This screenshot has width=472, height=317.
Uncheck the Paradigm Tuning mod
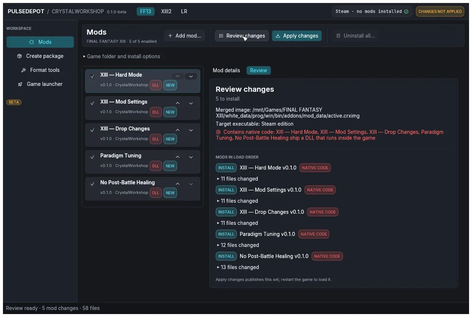coord(92,157)
